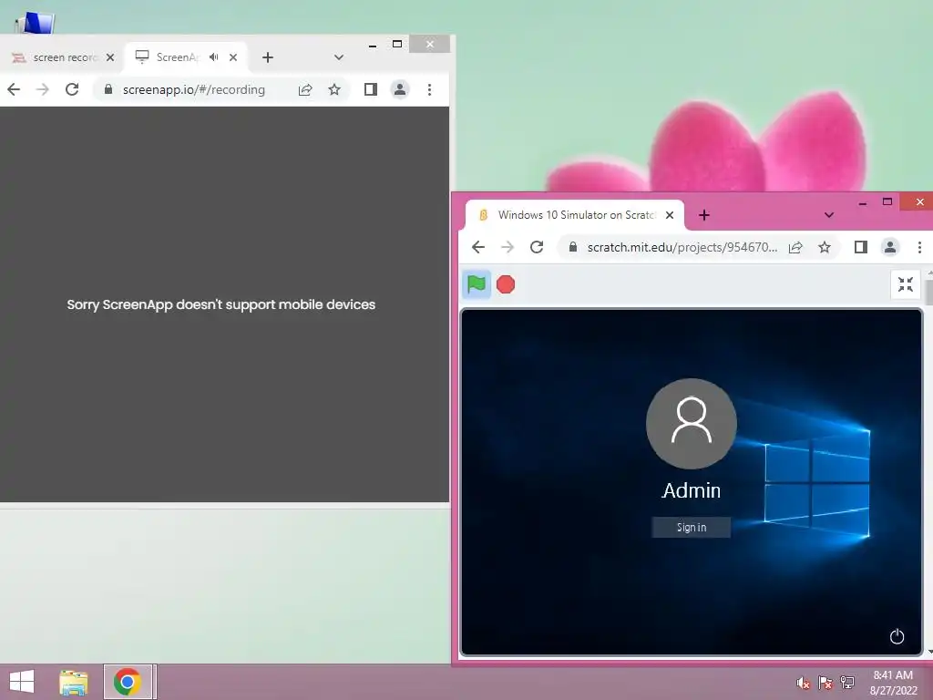Reload the scratch.mit.edu page

[x=537, y=247]
